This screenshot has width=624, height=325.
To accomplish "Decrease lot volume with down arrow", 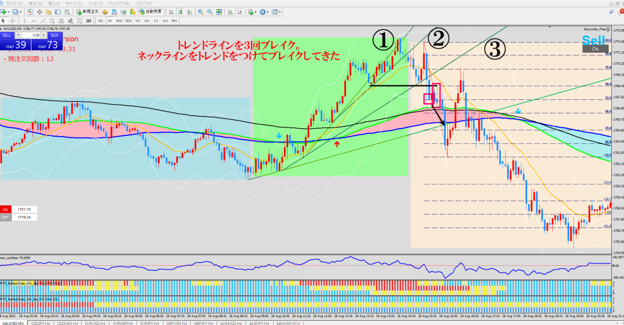I will coord(18,35).
